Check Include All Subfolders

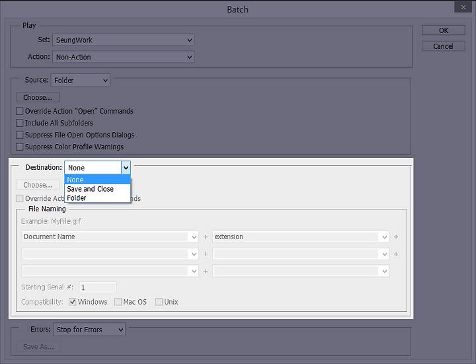click(x=19, y=123)
